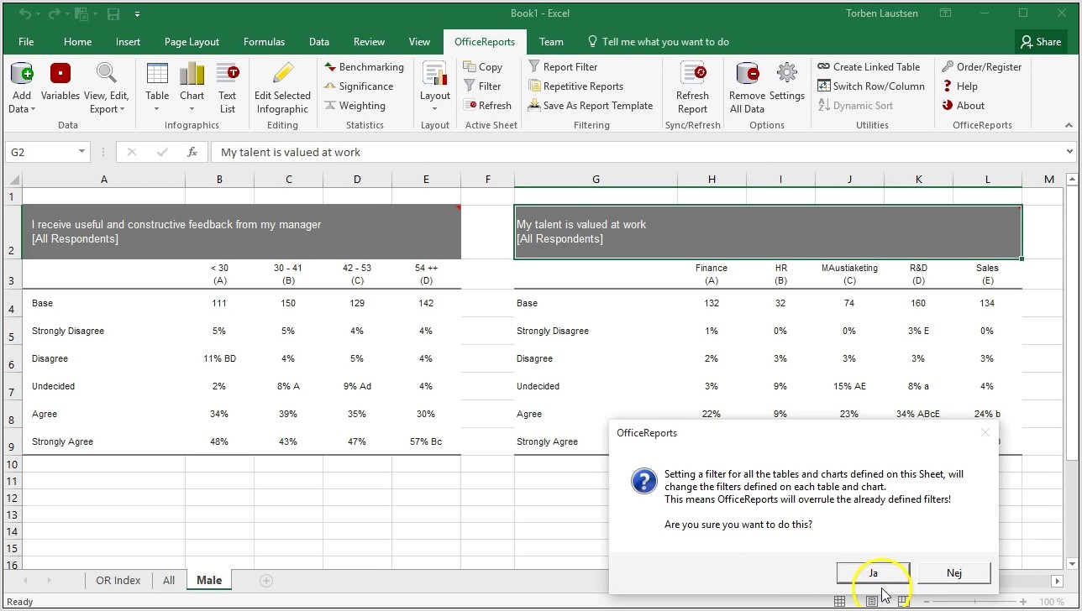This screenshot has height=611, width=1082.
Task: Open Report Filter
Action: pos(562,67)
